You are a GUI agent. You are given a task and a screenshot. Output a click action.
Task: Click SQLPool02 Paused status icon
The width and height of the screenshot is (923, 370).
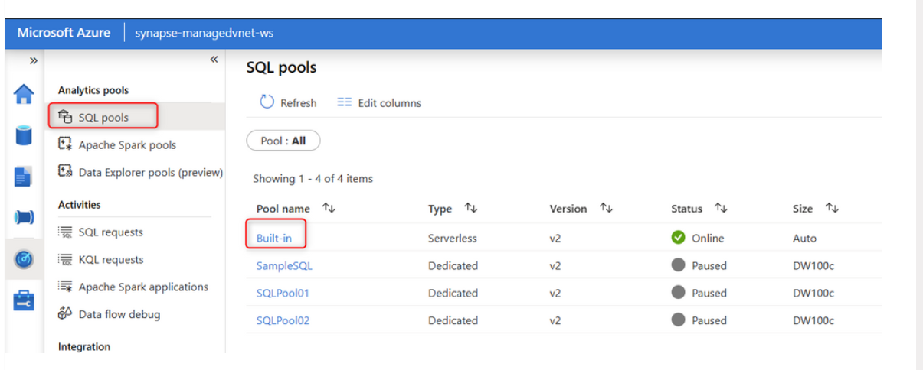(x=678, y=320)
